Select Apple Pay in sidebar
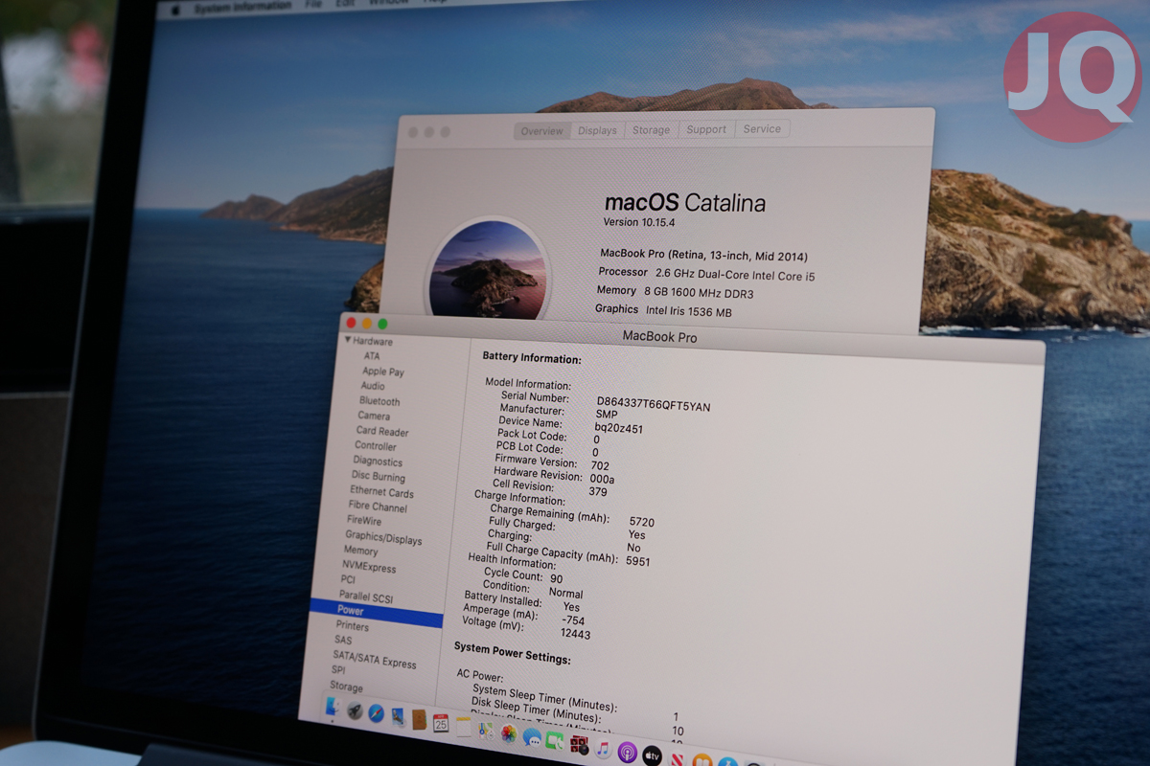Screen dimensions: 1150x766 pos(383,372)
